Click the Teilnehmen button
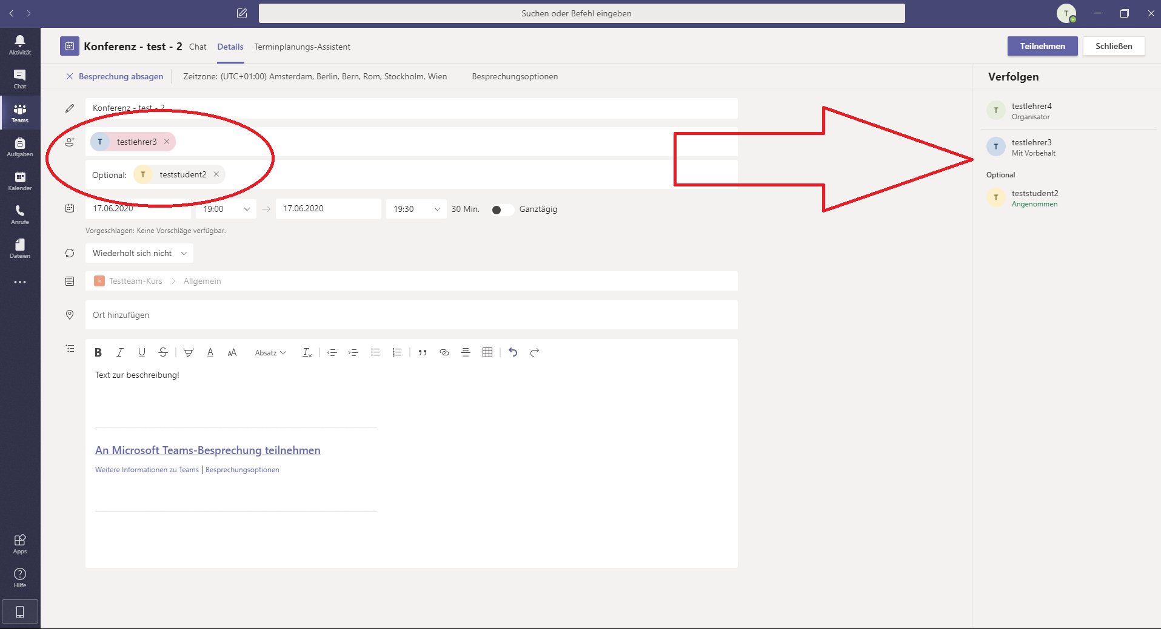 (1042, 46)
